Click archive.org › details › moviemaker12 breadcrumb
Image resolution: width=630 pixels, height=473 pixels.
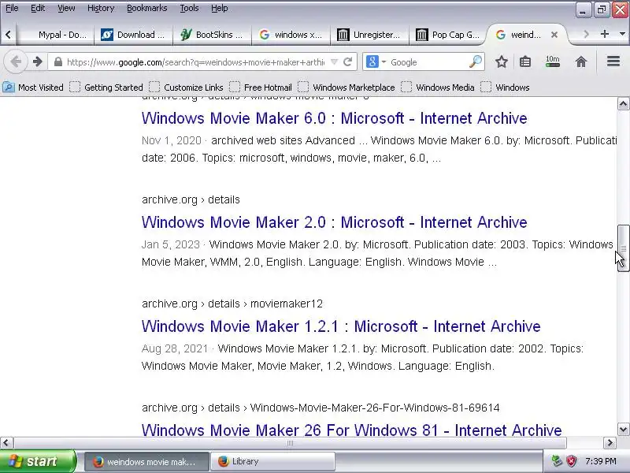pyautogui.click(x=232, y=304)
